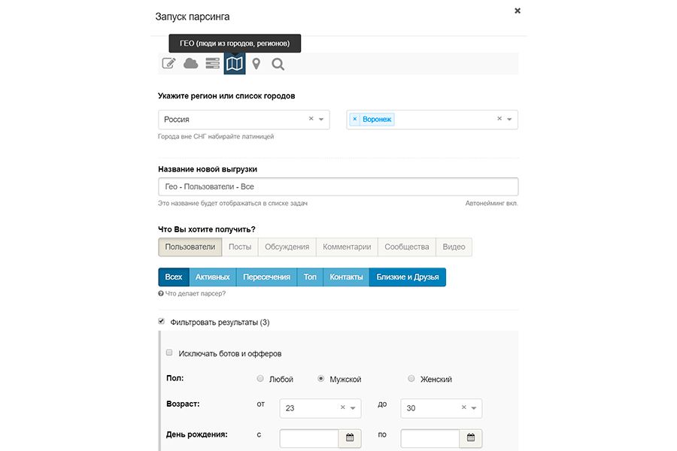Image resolution: width=677 pixels, height=451 pixels.
Task: Choose the Контакты option
Action: 346,277
